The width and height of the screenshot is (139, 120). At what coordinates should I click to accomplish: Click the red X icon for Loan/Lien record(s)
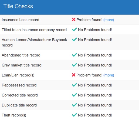(74, 75)
